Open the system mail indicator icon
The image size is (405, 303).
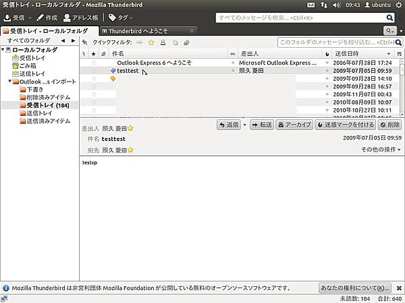310,5
